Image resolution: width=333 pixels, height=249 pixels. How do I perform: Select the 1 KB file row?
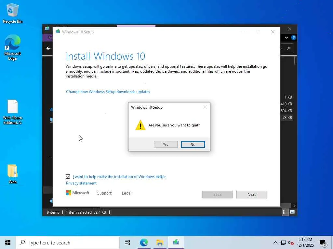288,97
